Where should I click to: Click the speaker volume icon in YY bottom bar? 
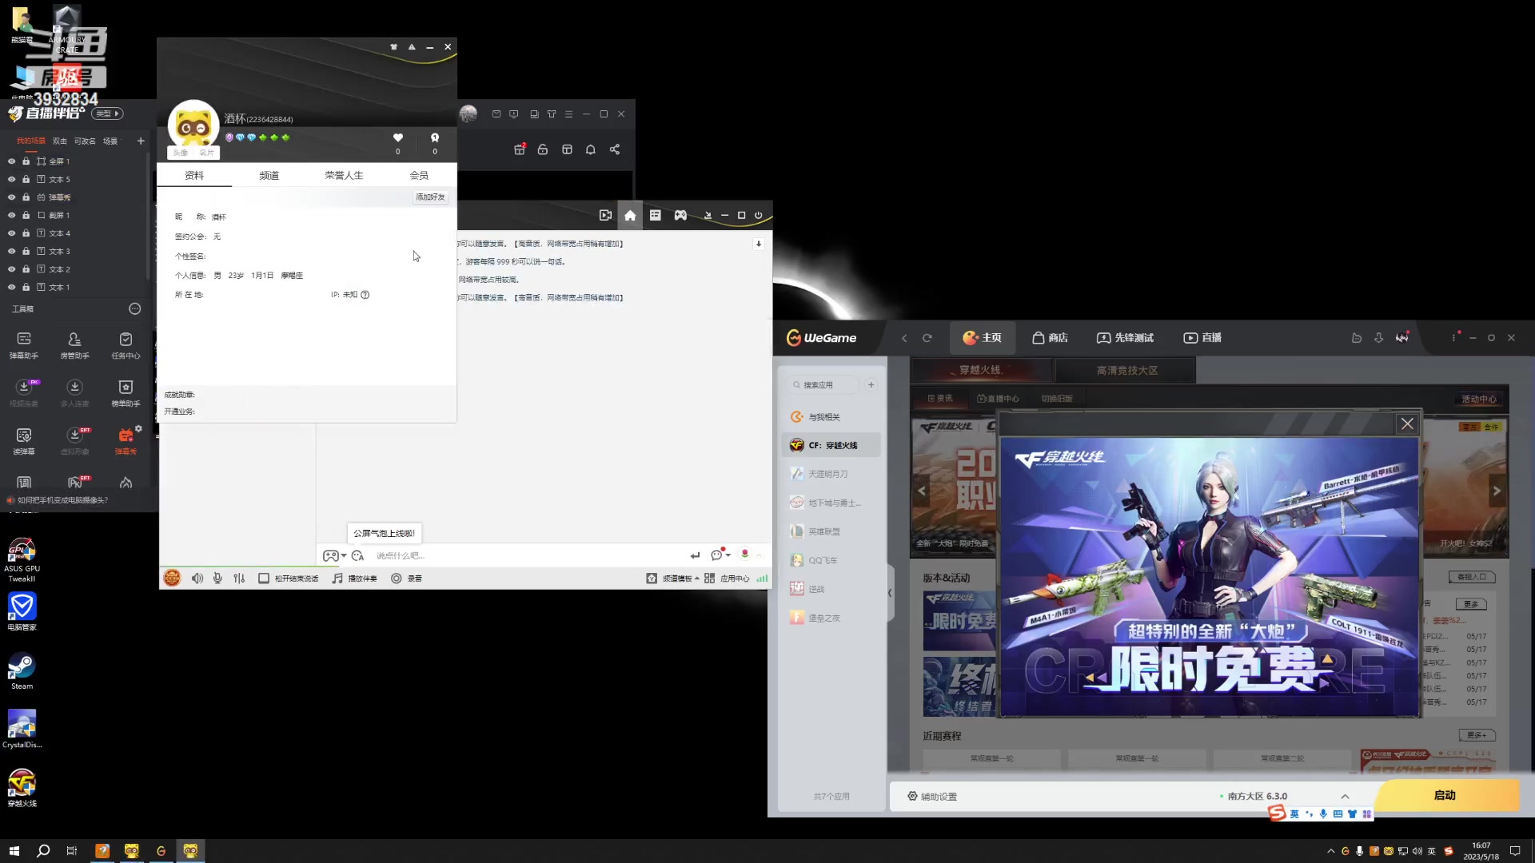[x=197, y=579]
